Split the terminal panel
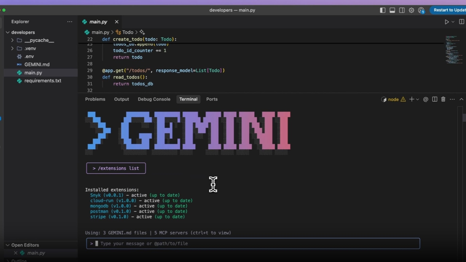 435,99
